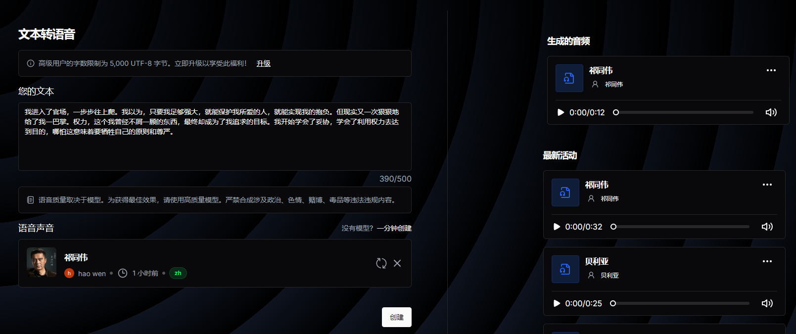
Task: Mute volume on generated audio 0:12
Action: point(771,112)
